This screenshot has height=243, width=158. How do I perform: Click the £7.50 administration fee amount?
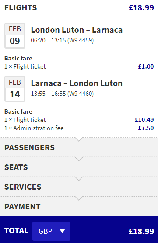146,128
